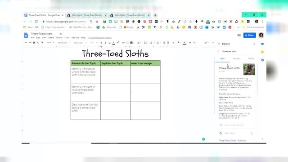288x162 pixels.
Task: Open the table background color dropdown
Action: coord(179,43)
